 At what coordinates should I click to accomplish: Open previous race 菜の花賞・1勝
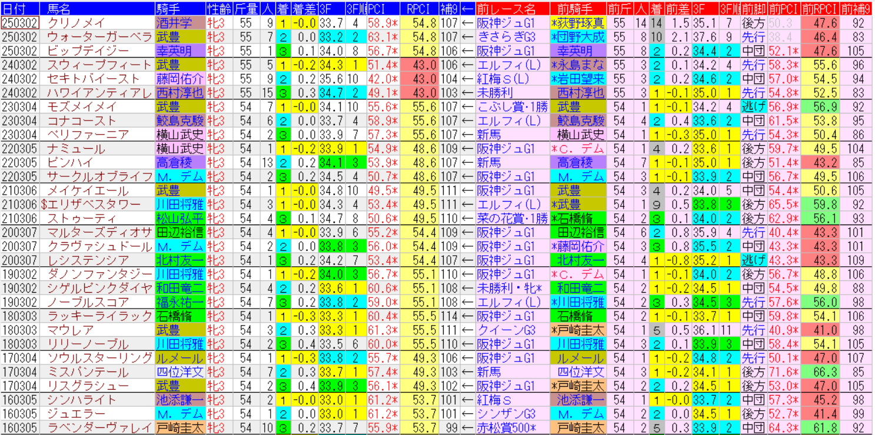tap(512, 219)
